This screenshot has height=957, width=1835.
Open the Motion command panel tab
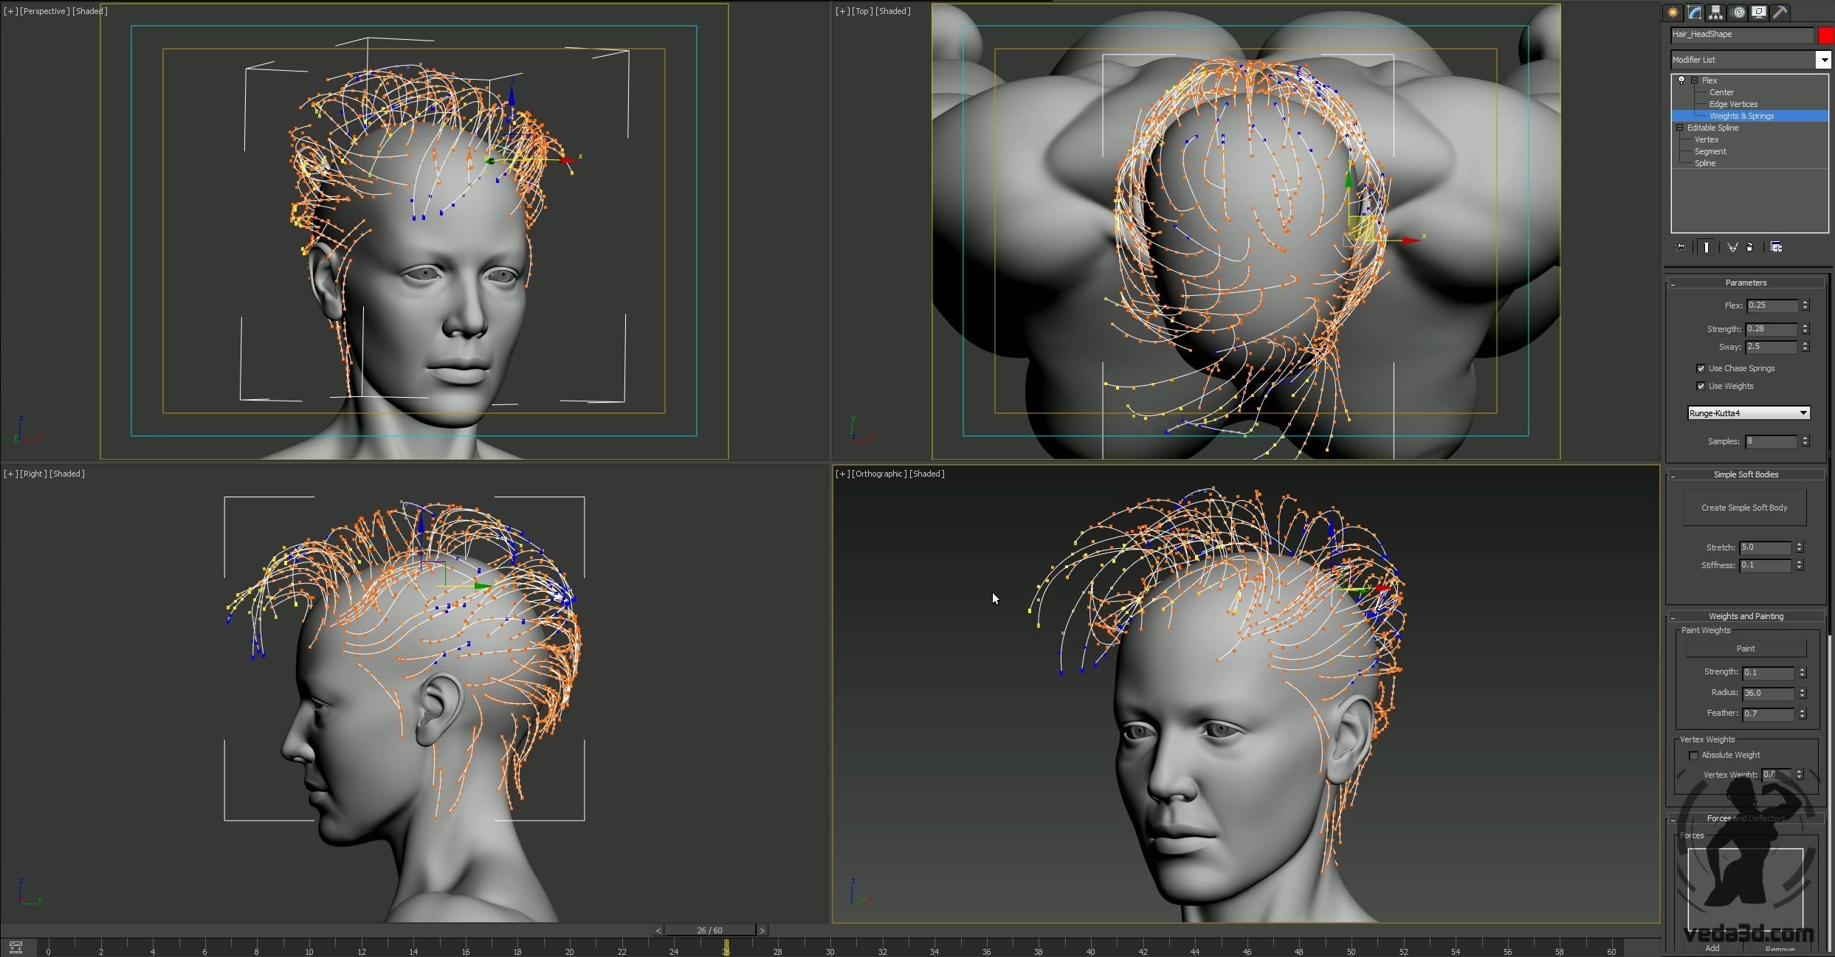click(x=1737, y=13)
